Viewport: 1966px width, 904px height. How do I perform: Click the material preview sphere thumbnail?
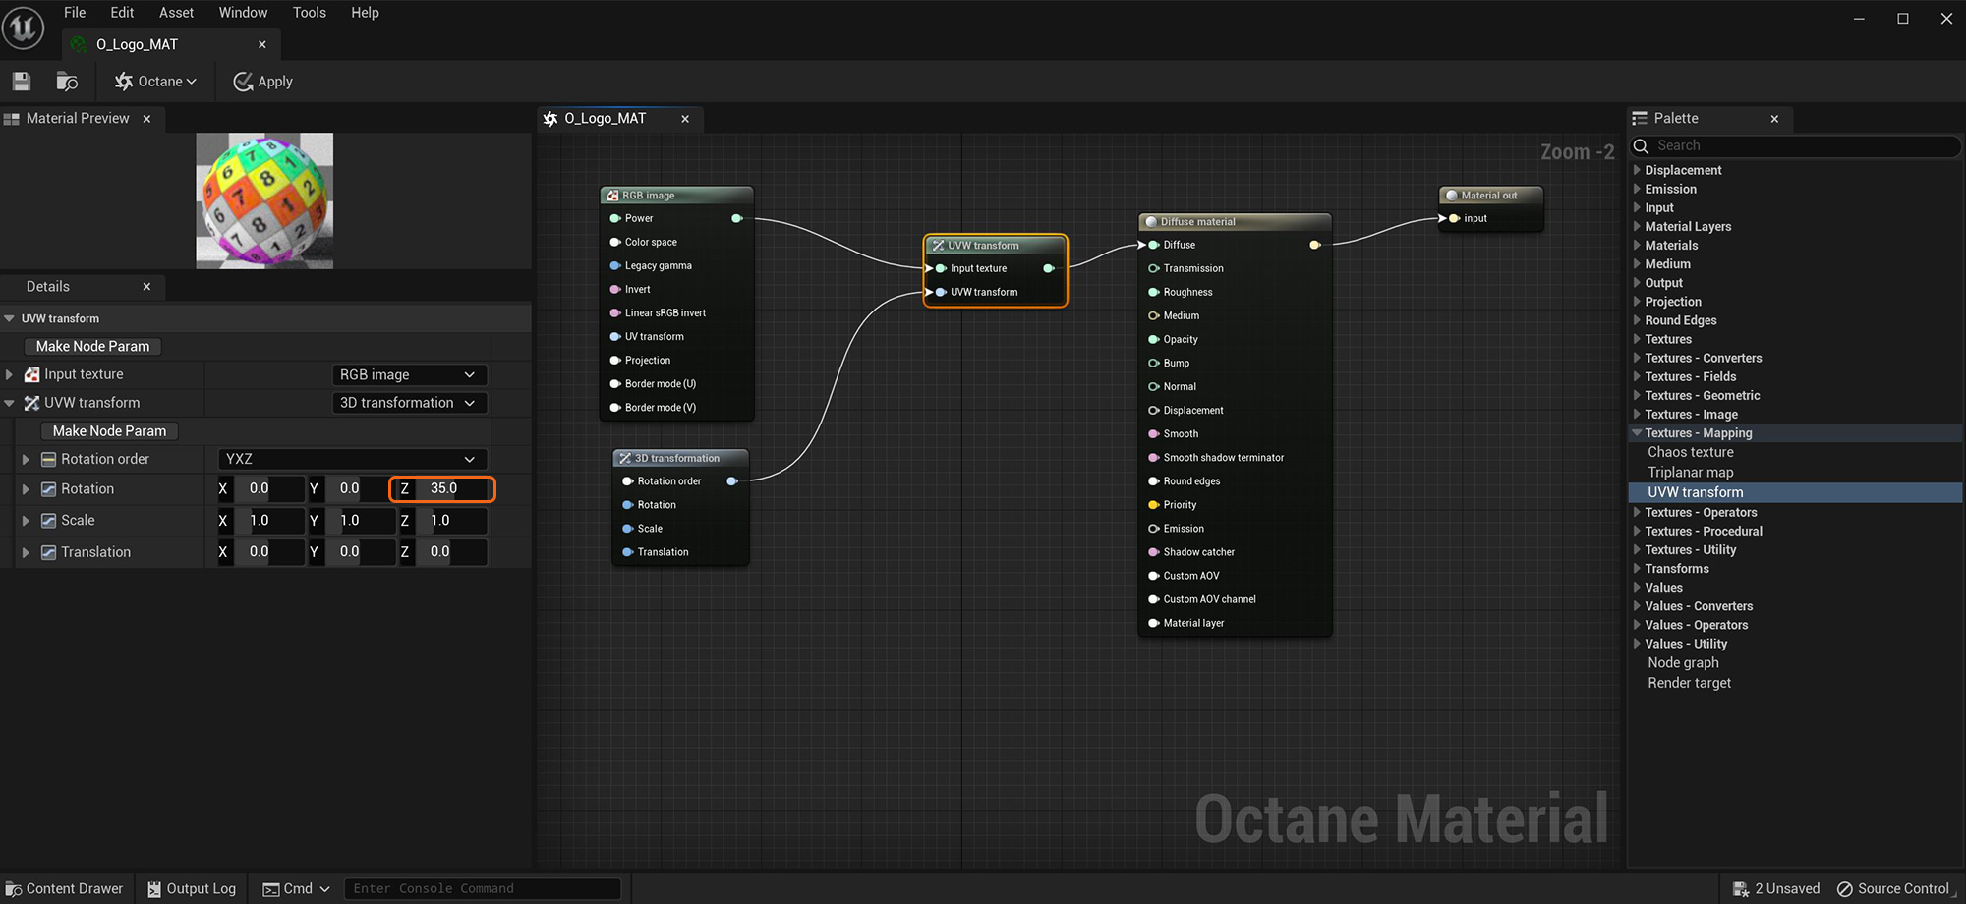coord(264,200)
